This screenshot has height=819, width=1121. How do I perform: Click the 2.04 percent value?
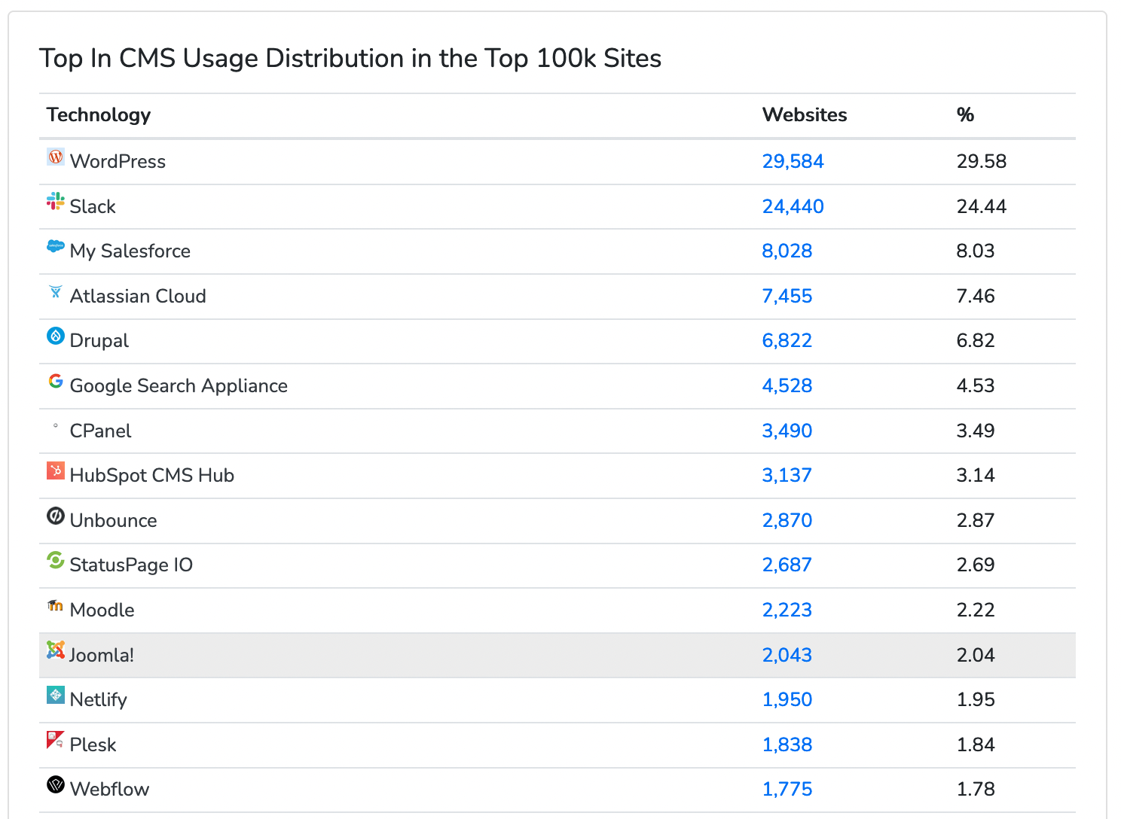tap(976, 655)
